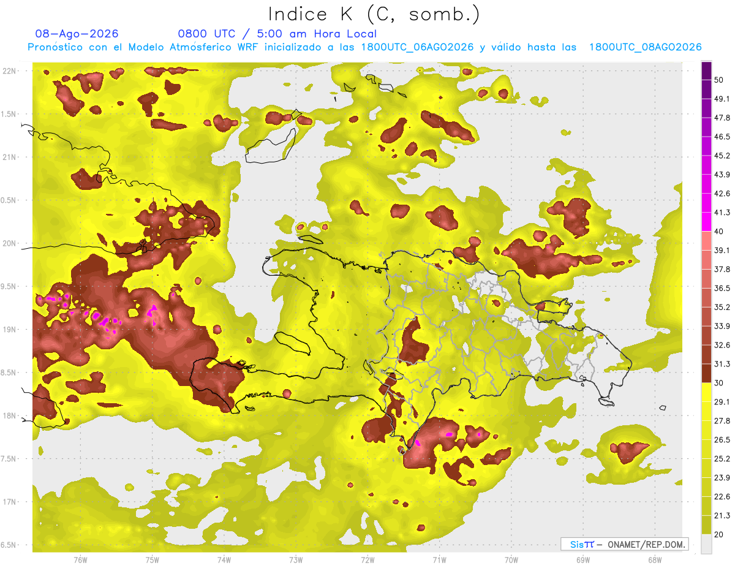Pick the magenta swatch between 40 and 41.3
The height and width of the screenshot is (568, 735).
706,222
